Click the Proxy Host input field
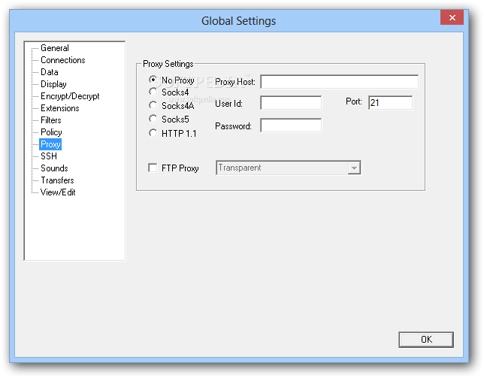 [x=339, y=81]
